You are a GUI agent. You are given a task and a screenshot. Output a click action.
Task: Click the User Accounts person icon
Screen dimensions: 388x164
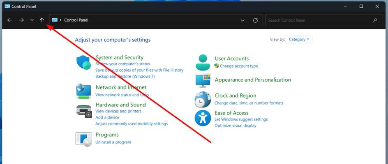(203, 62)
